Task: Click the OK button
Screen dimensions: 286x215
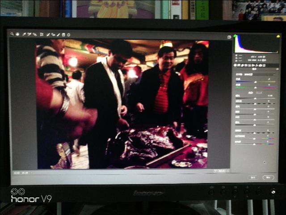Action: pyautogui.click(x=268, y=177)
